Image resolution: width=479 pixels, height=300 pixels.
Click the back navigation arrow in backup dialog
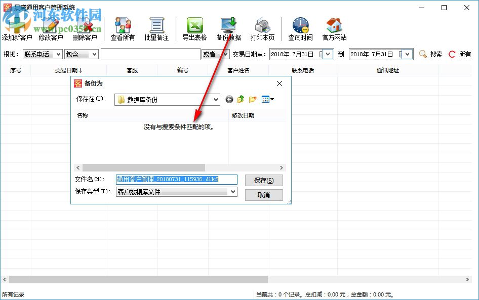tap(229, 99)
